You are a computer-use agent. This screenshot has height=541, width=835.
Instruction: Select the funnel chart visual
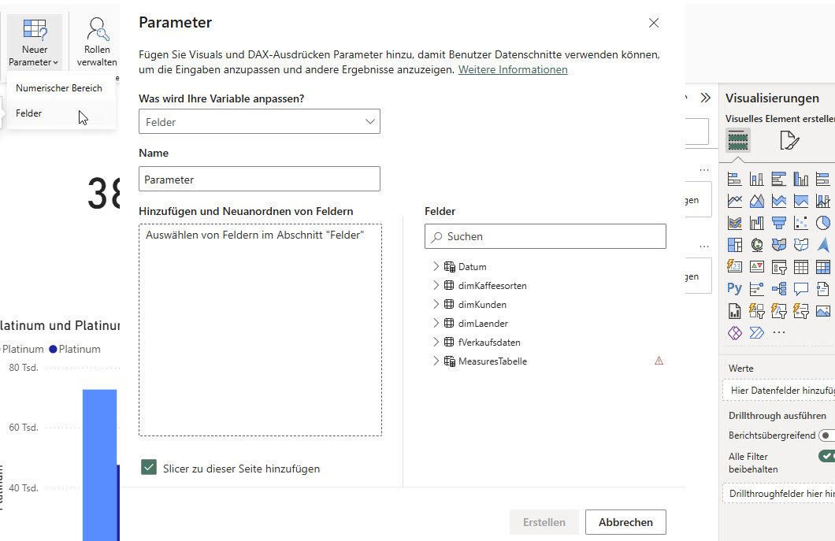coord(779,223)
